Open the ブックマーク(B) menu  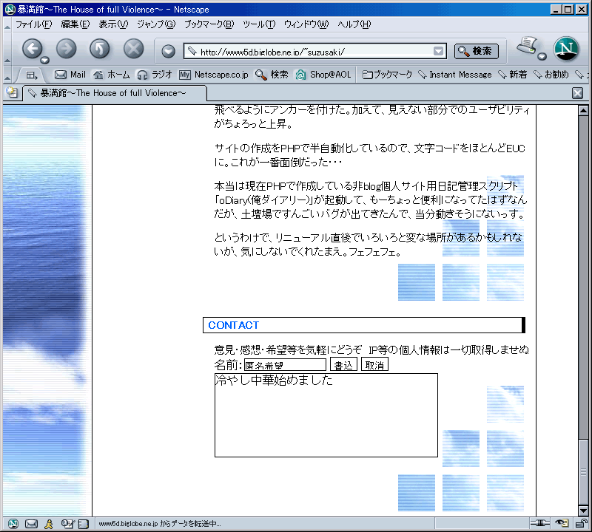click(x=209, y=24)
